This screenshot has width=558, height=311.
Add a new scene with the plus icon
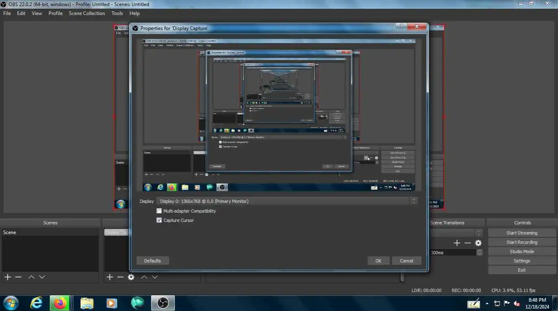coord(8,277)
